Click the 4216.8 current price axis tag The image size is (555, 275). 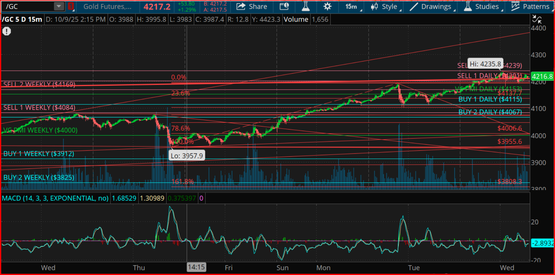click(x=542, y=77)
